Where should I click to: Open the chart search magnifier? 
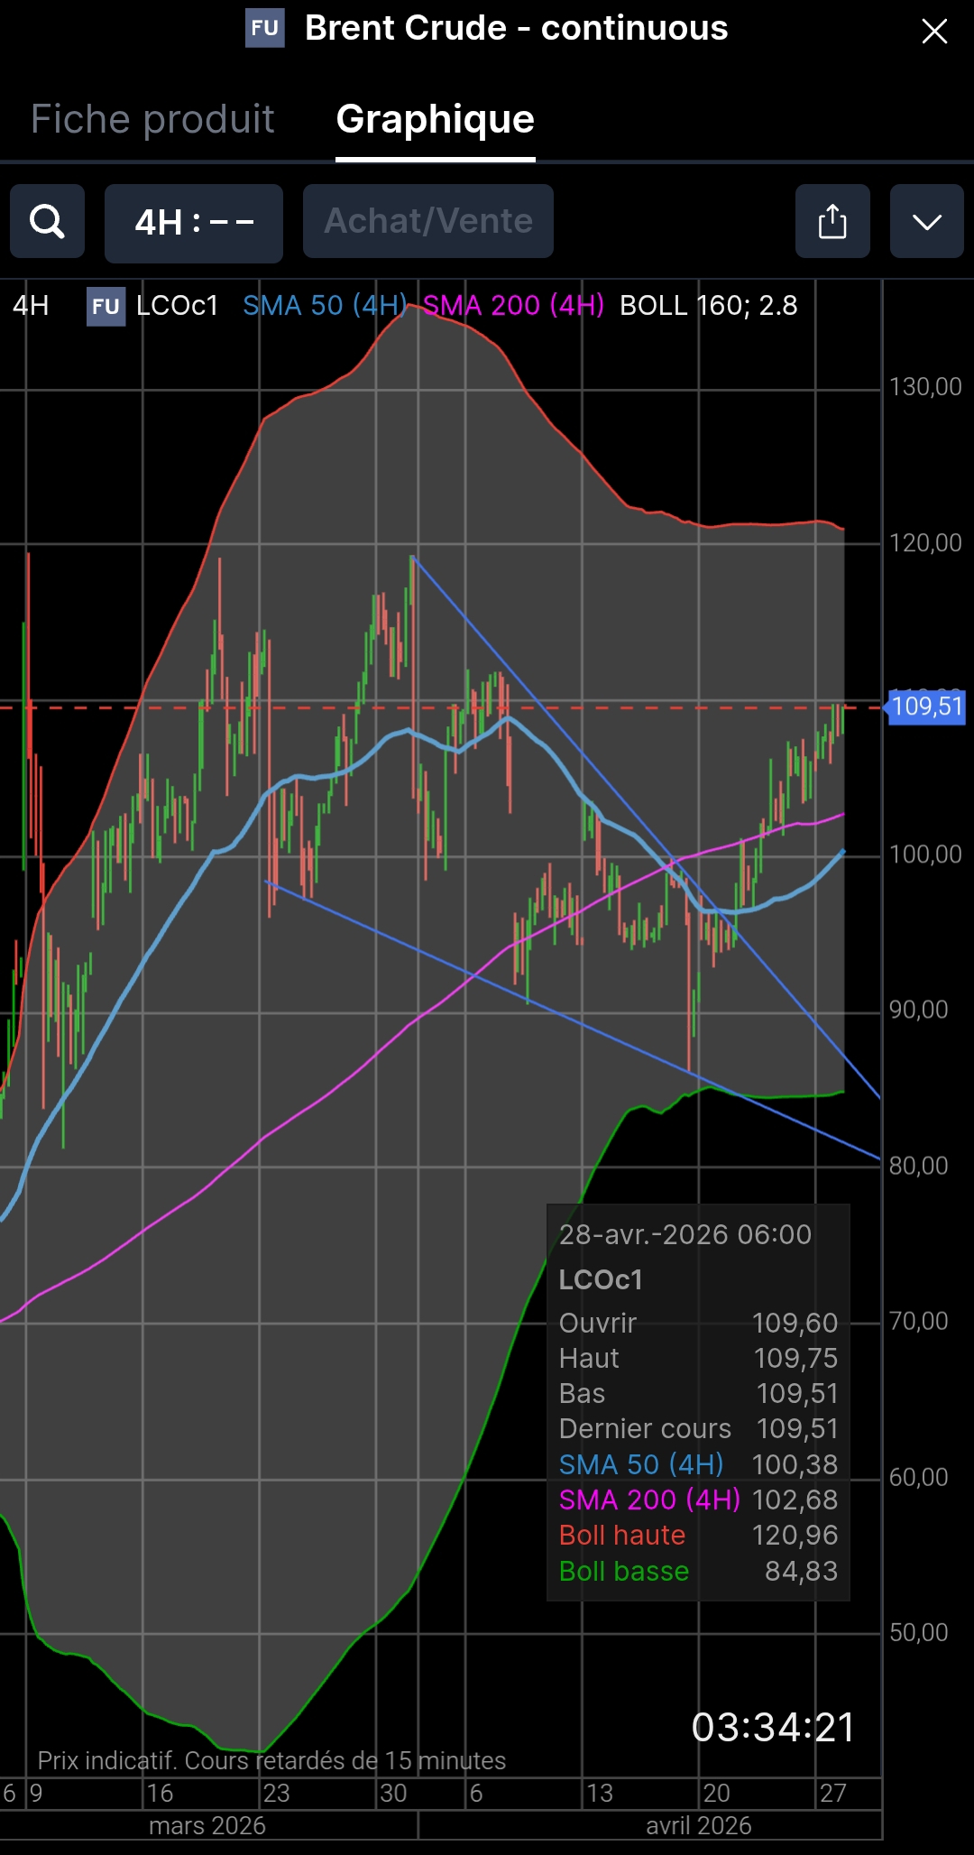click(x=47, y=221)
